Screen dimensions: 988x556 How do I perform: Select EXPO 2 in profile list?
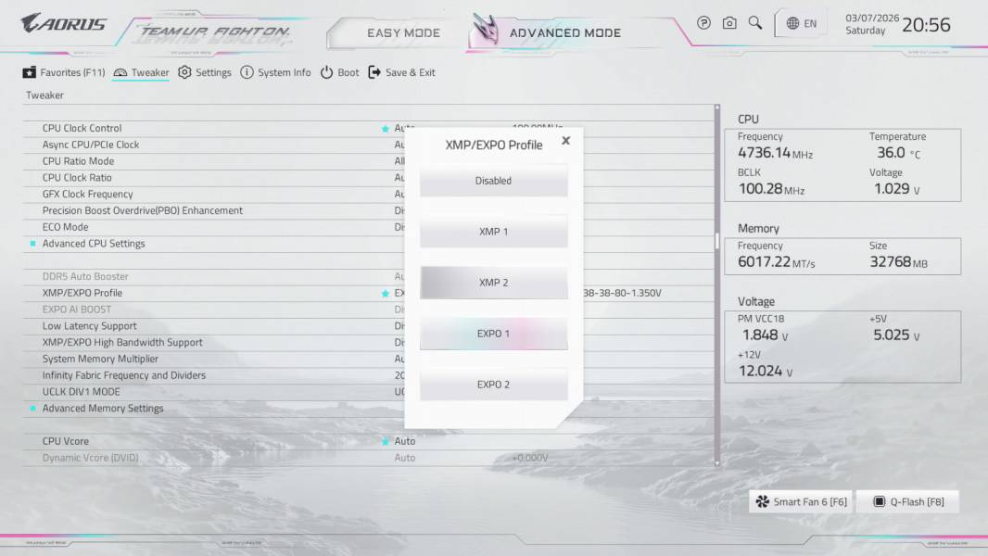493,385
